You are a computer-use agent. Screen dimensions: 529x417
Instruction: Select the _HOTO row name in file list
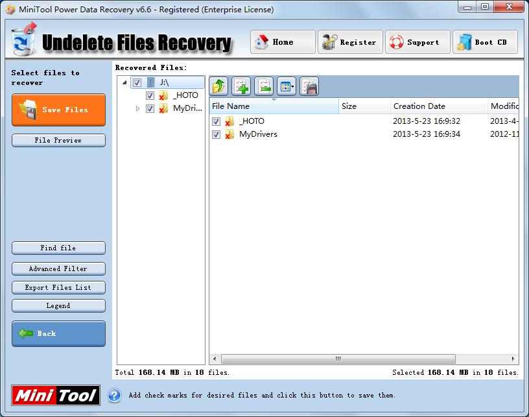252,121
